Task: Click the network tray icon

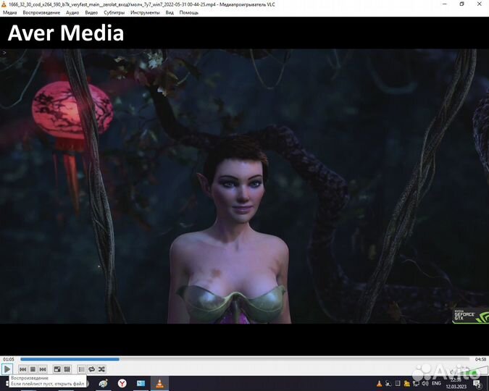Action: tap(416, 384)
